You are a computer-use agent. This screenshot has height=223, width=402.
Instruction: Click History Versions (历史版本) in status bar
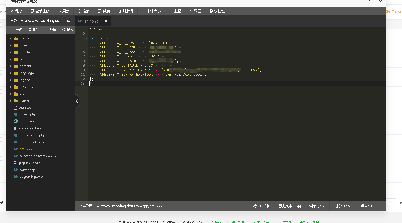click(x=290, y=206)
